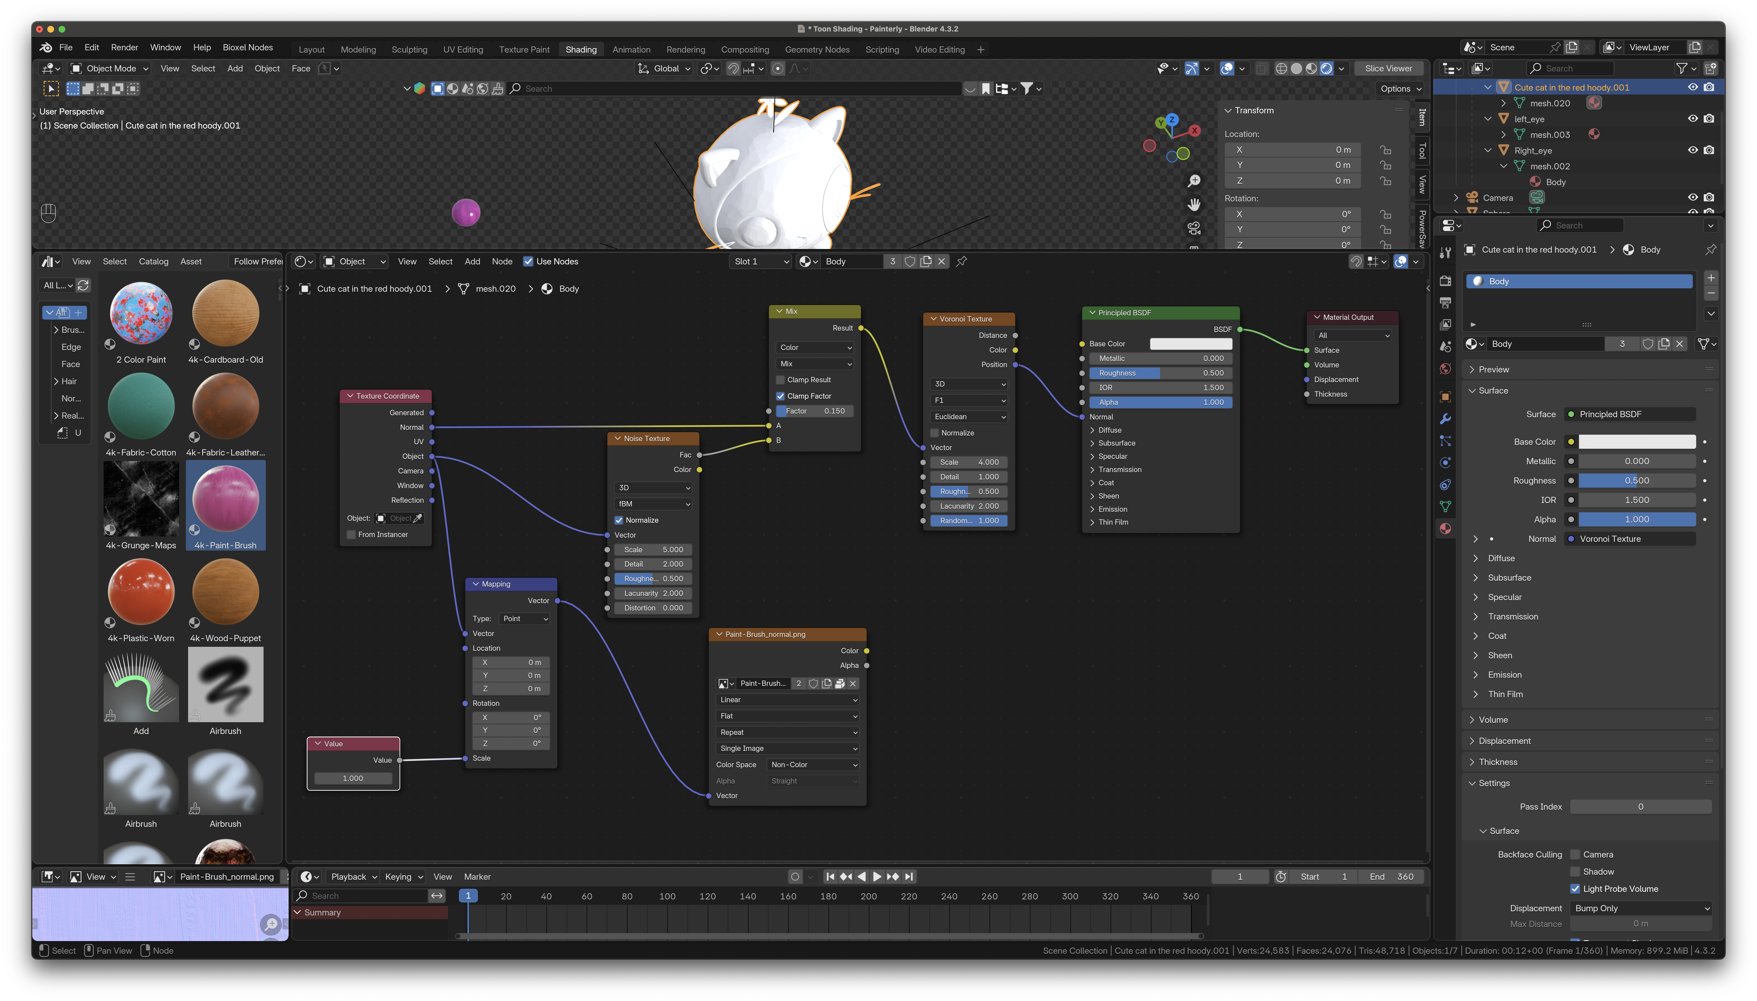Switch viewport to Solid shading
The width and height of the screenshot is (1757, 1001).
[1296, 69]
